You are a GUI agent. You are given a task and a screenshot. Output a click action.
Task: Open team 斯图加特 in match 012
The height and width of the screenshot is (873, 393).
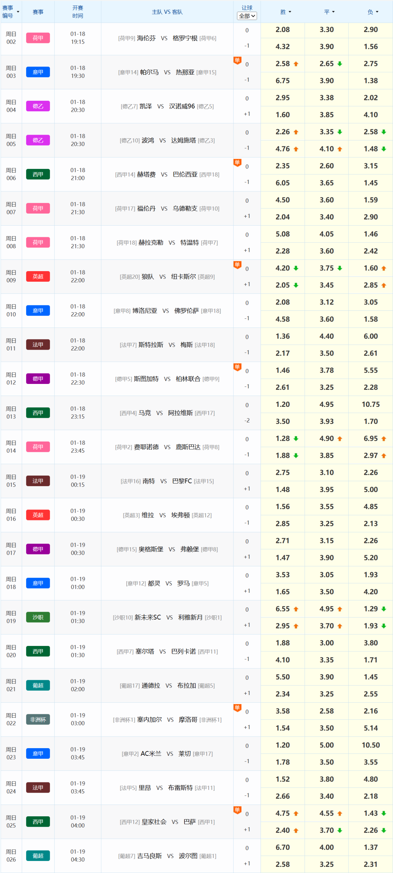click(x=146, y=379)
